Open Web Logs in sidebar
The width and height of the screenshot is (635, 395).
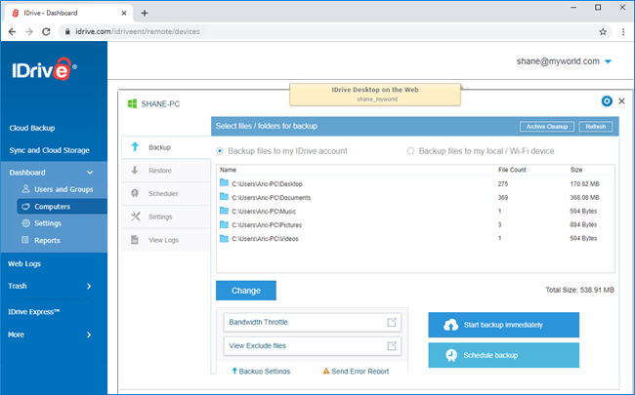pyautogui.click(x=24, y=263)
